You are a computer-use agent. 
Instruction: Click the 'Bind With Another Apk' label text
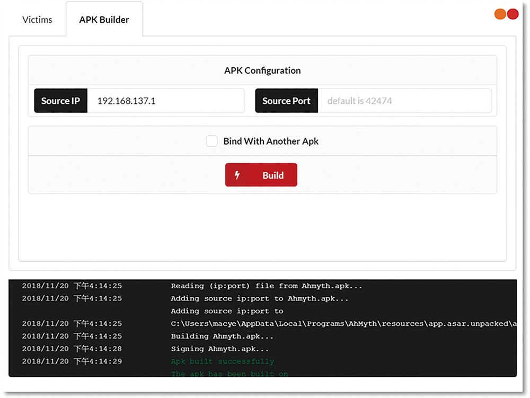[271, 141]
